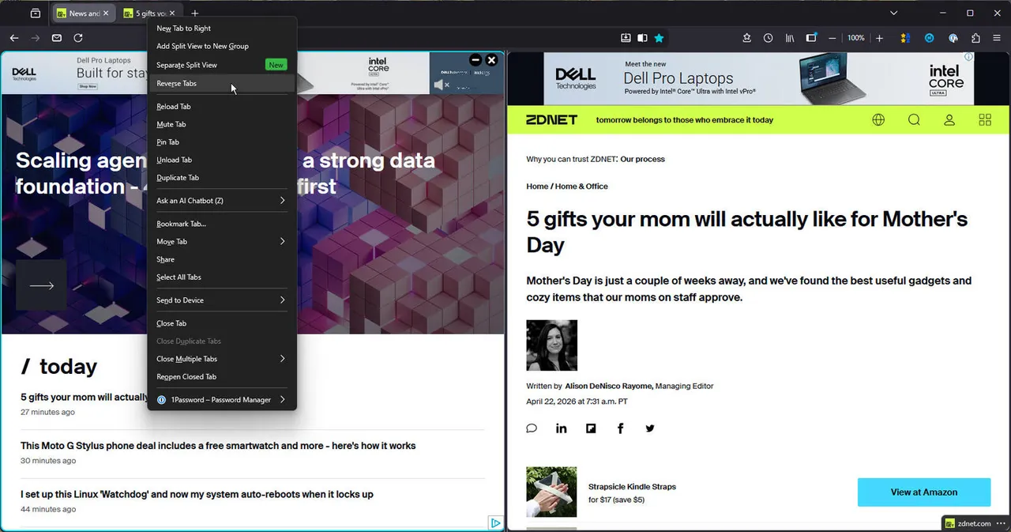This screenshot has width=1011, height=532.
Task: Click the split view icon in address bar
Action: point(642,38)
